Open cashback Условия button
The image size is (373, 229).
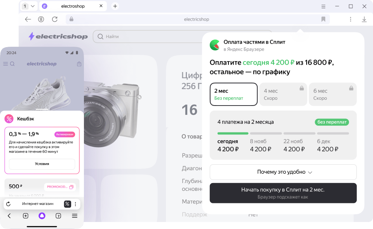tap(42, 164)
